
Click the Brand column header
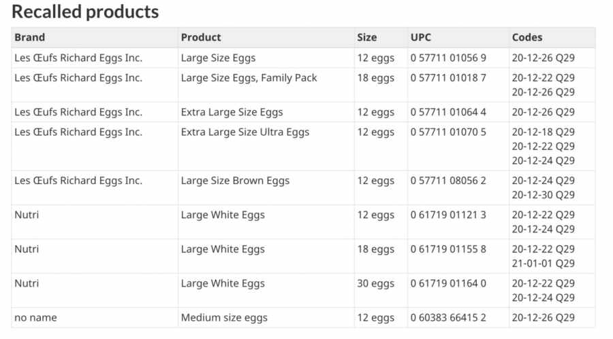[95, 37]
